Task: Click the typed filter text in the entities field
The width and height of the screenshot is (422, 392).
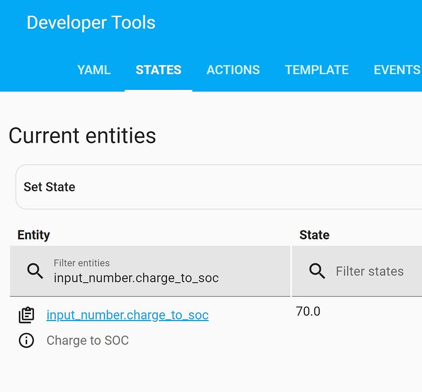Action: pyautogui.click(x=136, y=278)
